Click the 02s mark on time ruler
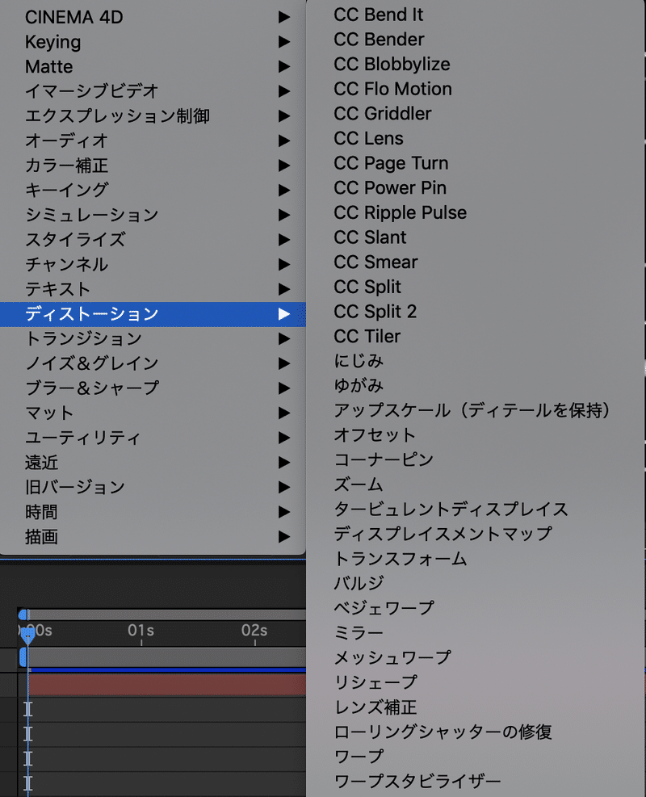Screen dimensions: 646x797 click(x=254, y=631)
